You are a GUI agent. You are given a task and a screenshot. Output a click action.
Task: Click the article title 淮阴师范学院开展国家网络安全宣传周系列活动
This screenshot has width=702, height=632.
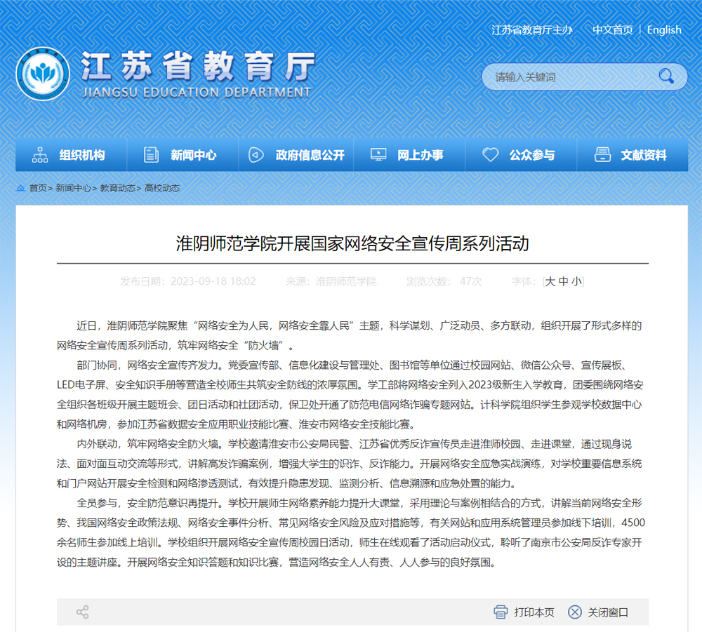pyautogui.click(x=352, y=244)
